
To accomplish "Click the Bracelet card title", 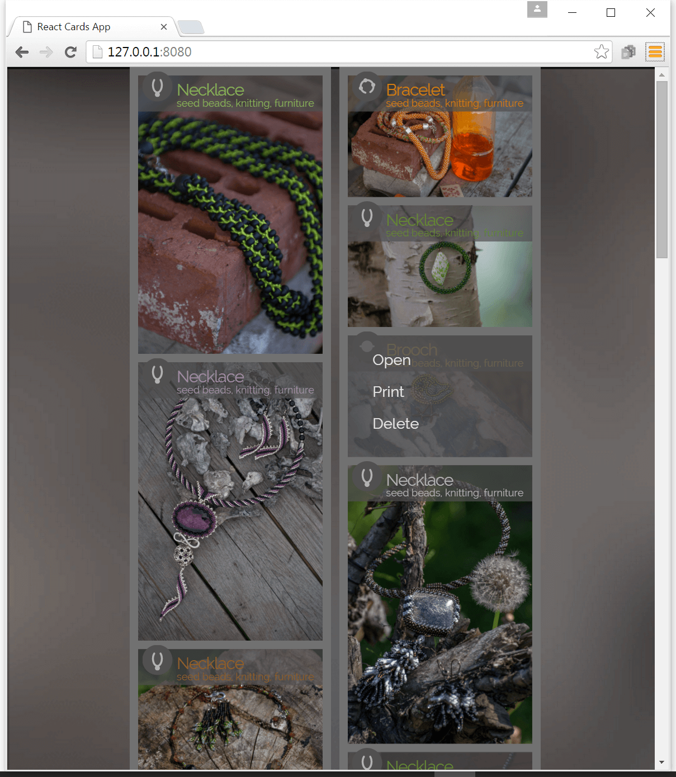I will click(415, 90).
